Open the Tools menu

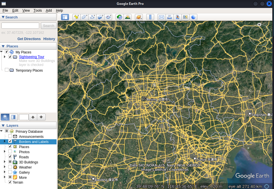(x=37, y=11)
